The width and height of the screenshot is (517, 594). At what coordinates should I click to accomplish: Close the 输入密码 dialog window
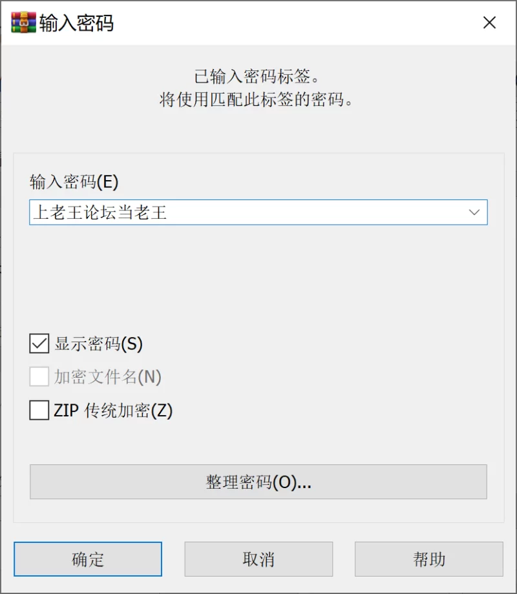click(489, 23)
